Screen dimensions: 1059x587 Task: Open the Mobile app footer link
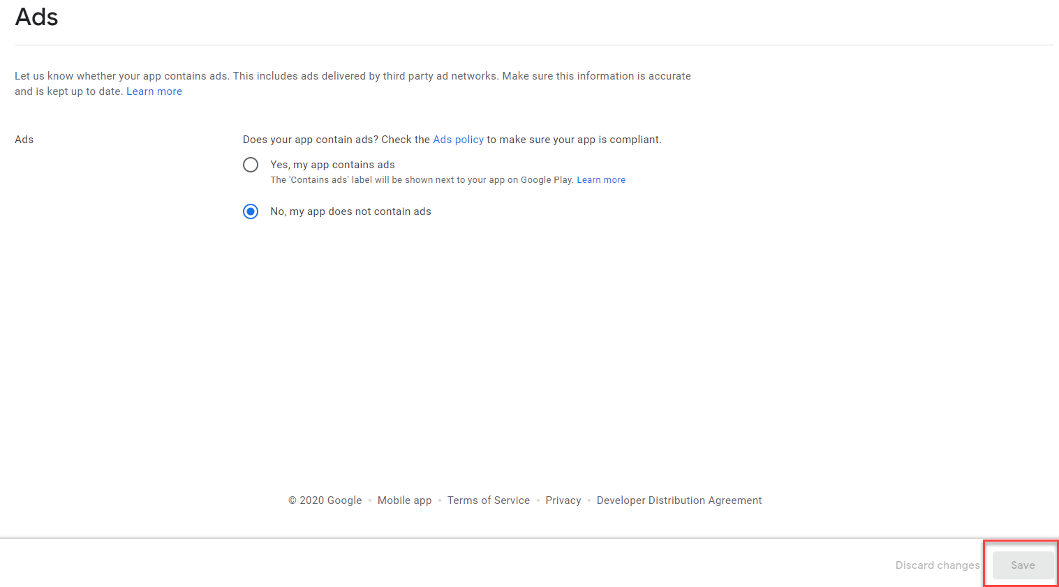(404, 500)
